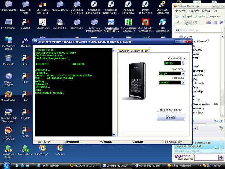Click the Yahoo Web Search text box
Screen dimensions: 225x169
pyautogui.click(x=206, y=158)
